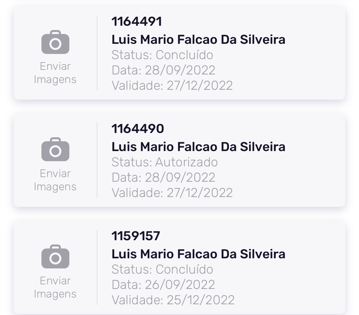Click 'Status: Concluído' on card 1164491
The width and height of the screenshot is (359, 315).
click(x=162, y=55)
